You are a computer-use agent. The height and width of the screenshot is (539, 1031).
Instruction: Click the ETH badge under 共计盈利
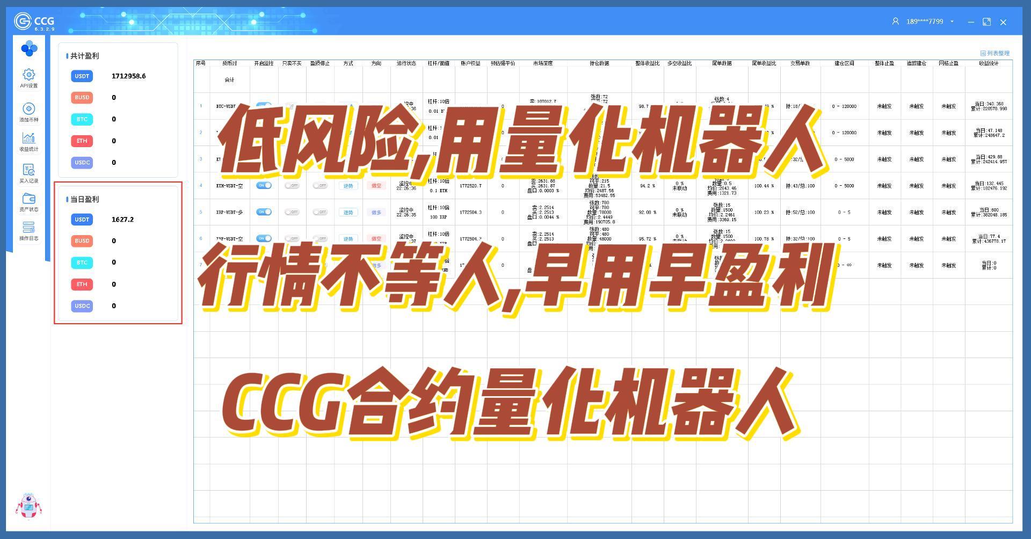point(82,141)
